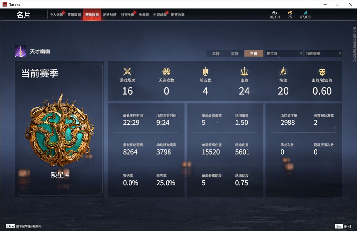Click the 前五数 banner icon
Screen dimensions: 357x231
[x=205, y=72]
